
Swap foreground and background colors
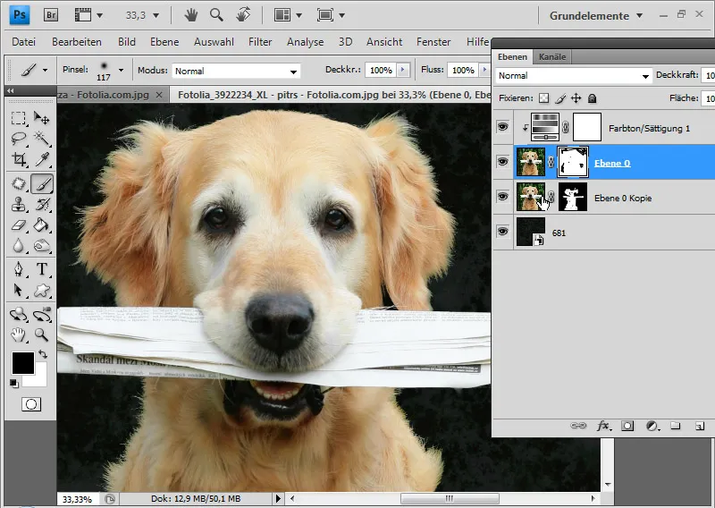[x=42, y=354]
